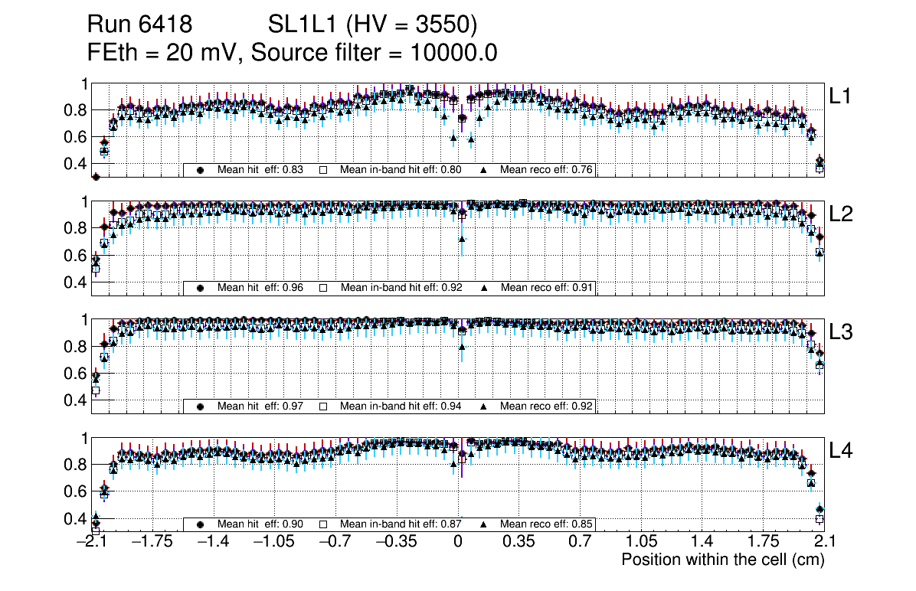Click the 'SL1L1 (HV = 3550)' heading
The width and height of the screenshot is (916, 591).
pyautogui.click(x=372, y=25)
